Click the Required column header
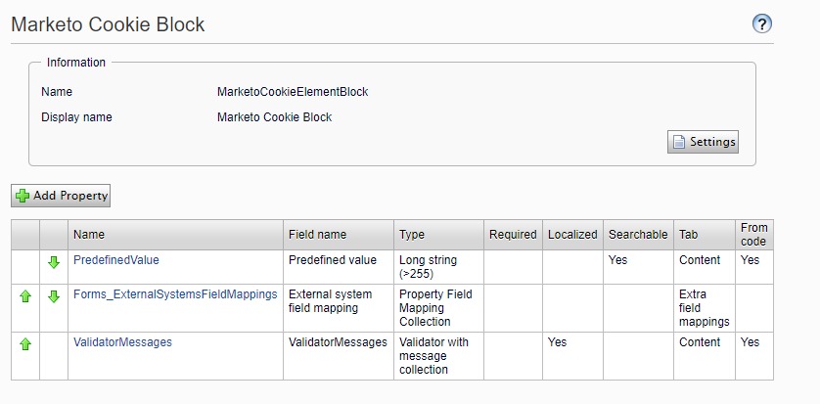Viewport: 820px width, 404px height. [513, 235]
